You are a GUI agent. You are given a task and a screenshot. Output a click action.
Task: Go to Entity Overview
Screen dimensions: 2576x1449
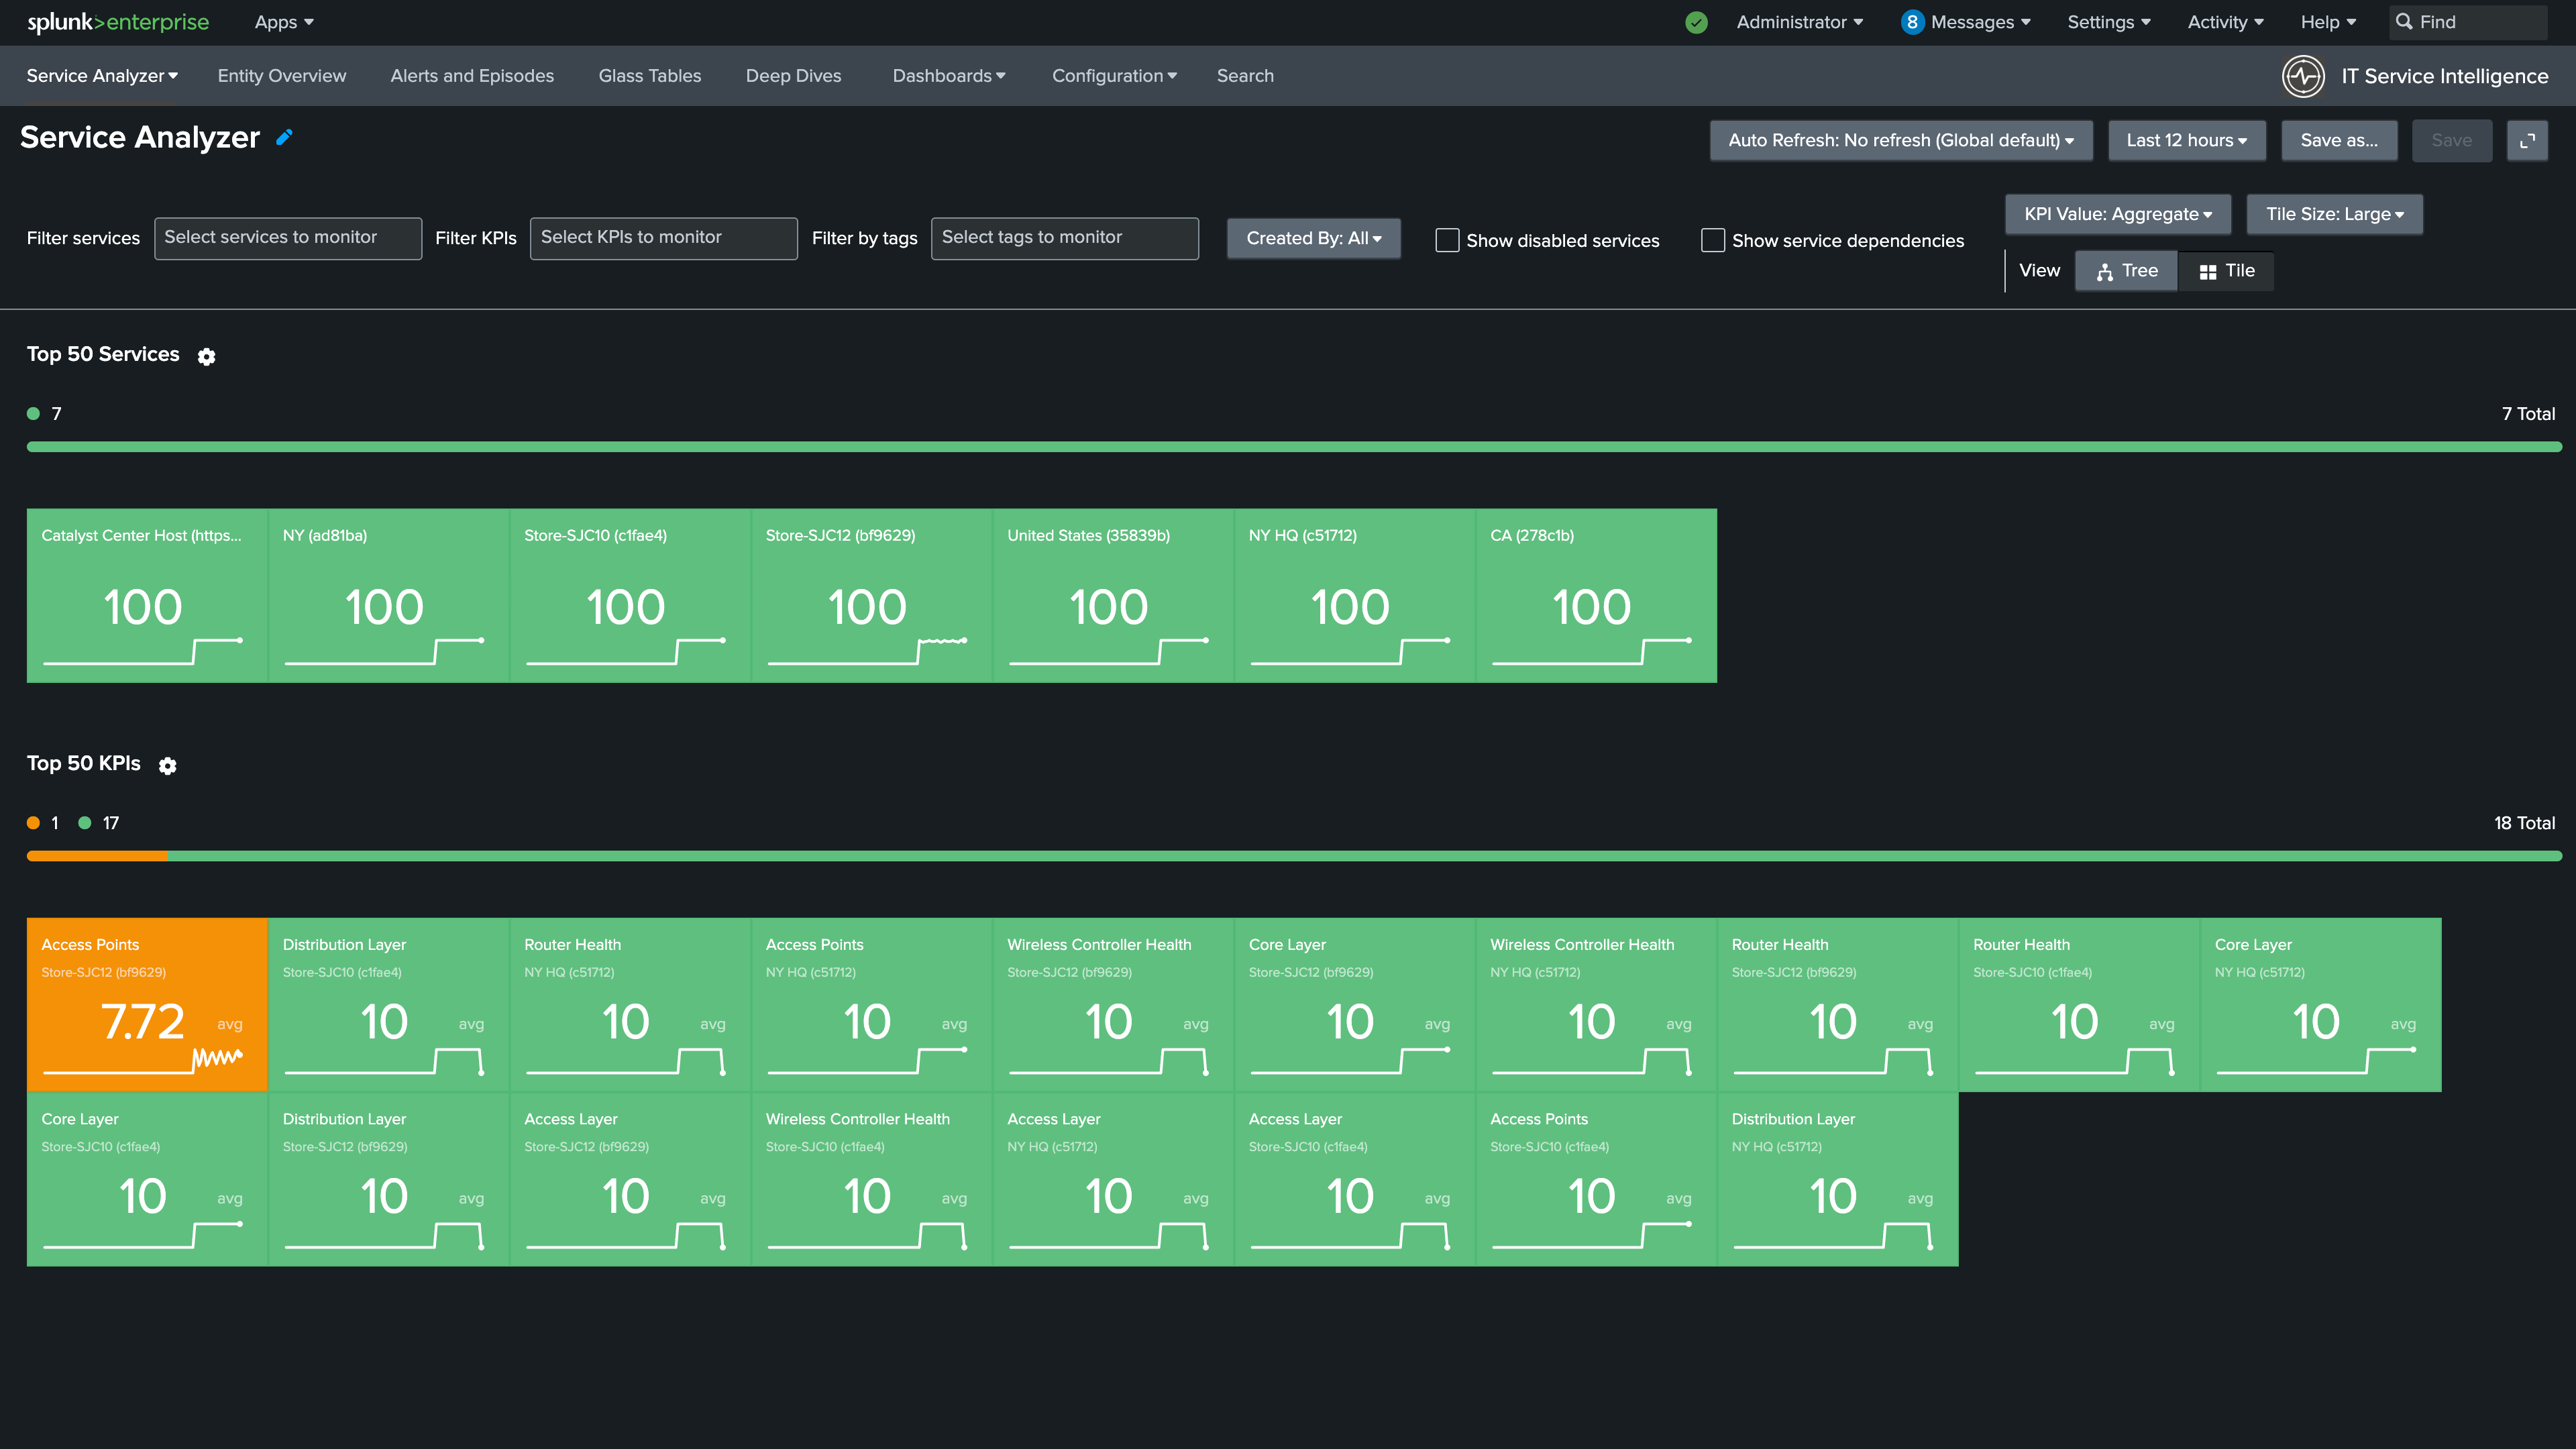coord(282,76)
